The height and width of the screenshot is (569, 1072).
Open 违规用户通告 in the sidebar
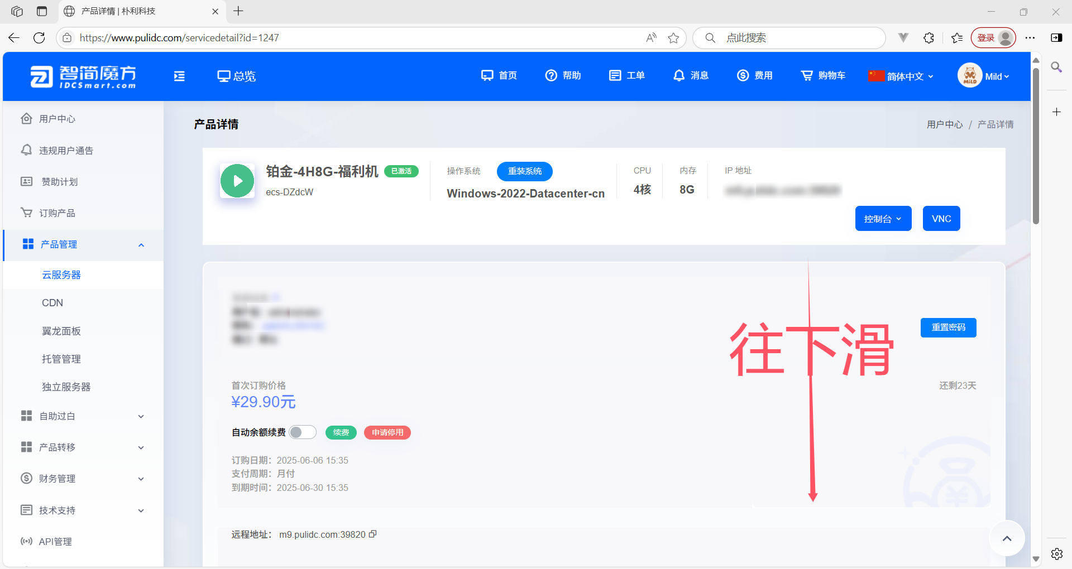point(83,151)
